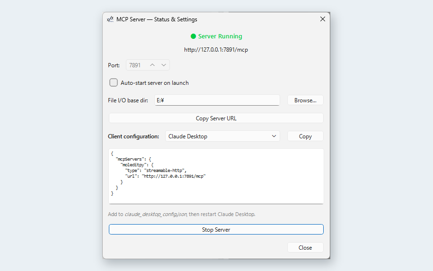Click the MCP Server app icon in title bar
The image size is (433, 271).
click(x=110, y=19)
